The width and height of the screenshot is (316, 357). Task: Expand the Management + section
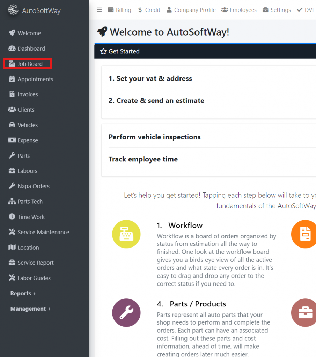pos(30,309)
